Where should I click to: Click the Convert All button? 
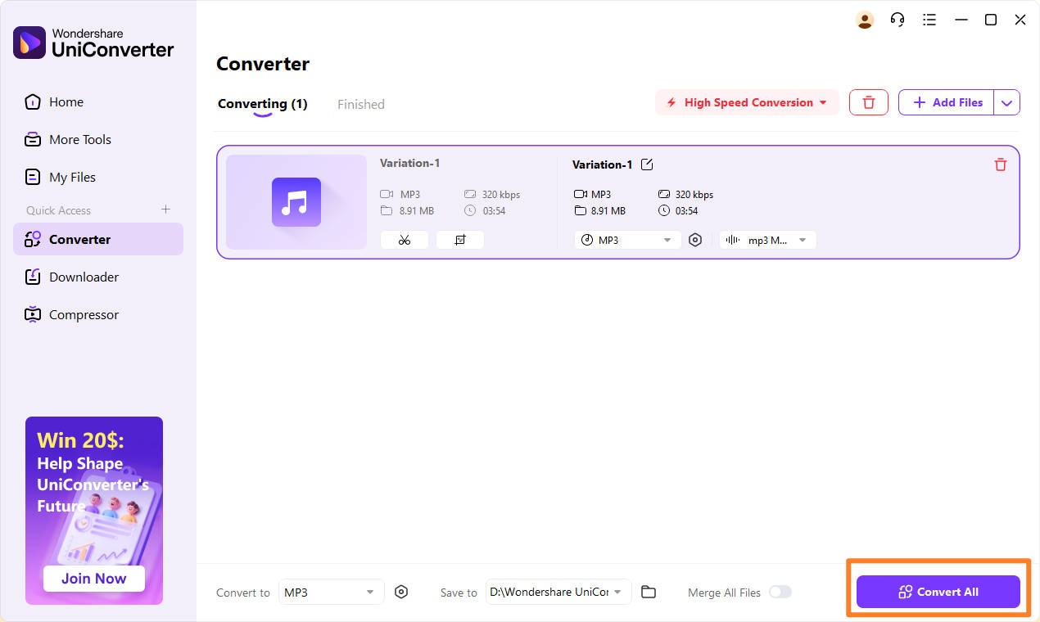[x=938, y=592]
